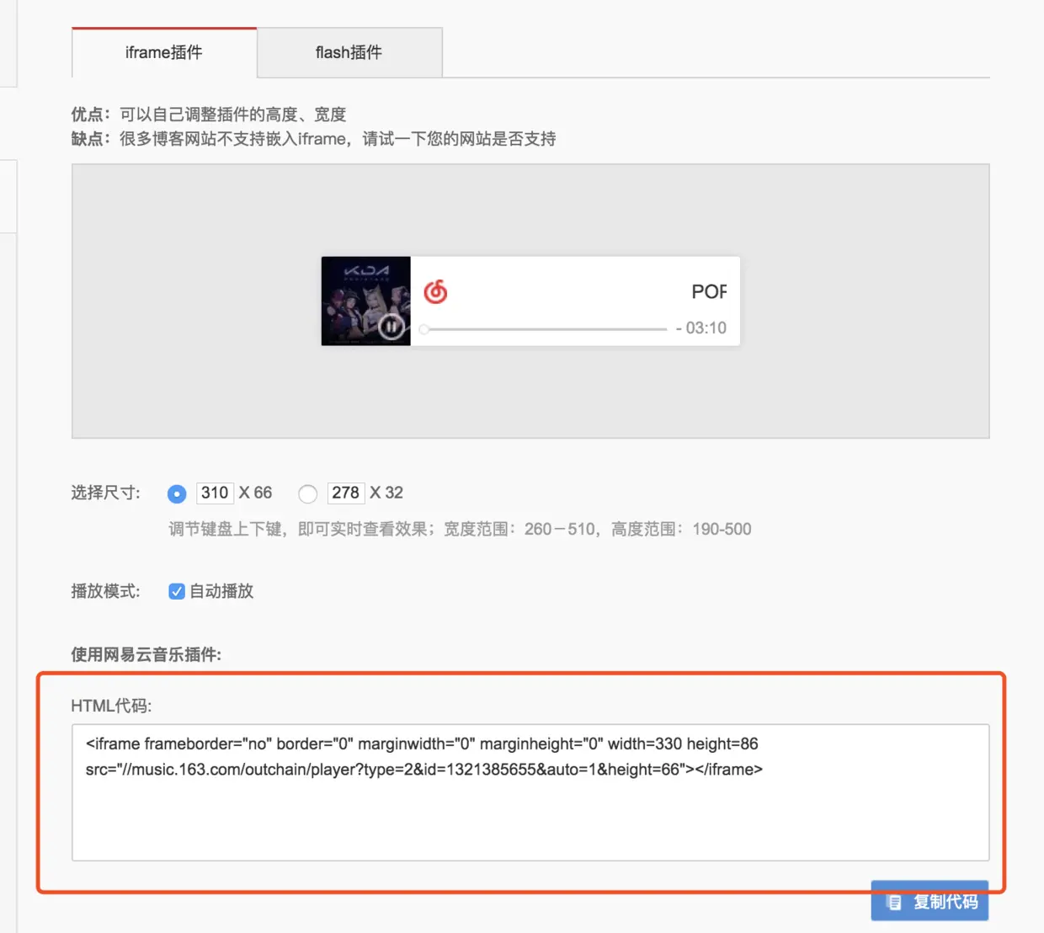Select the 278 X 32 size radio button

click(308, 493)
